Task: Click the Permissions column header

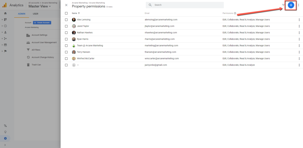Action: (x=228, y=13)
